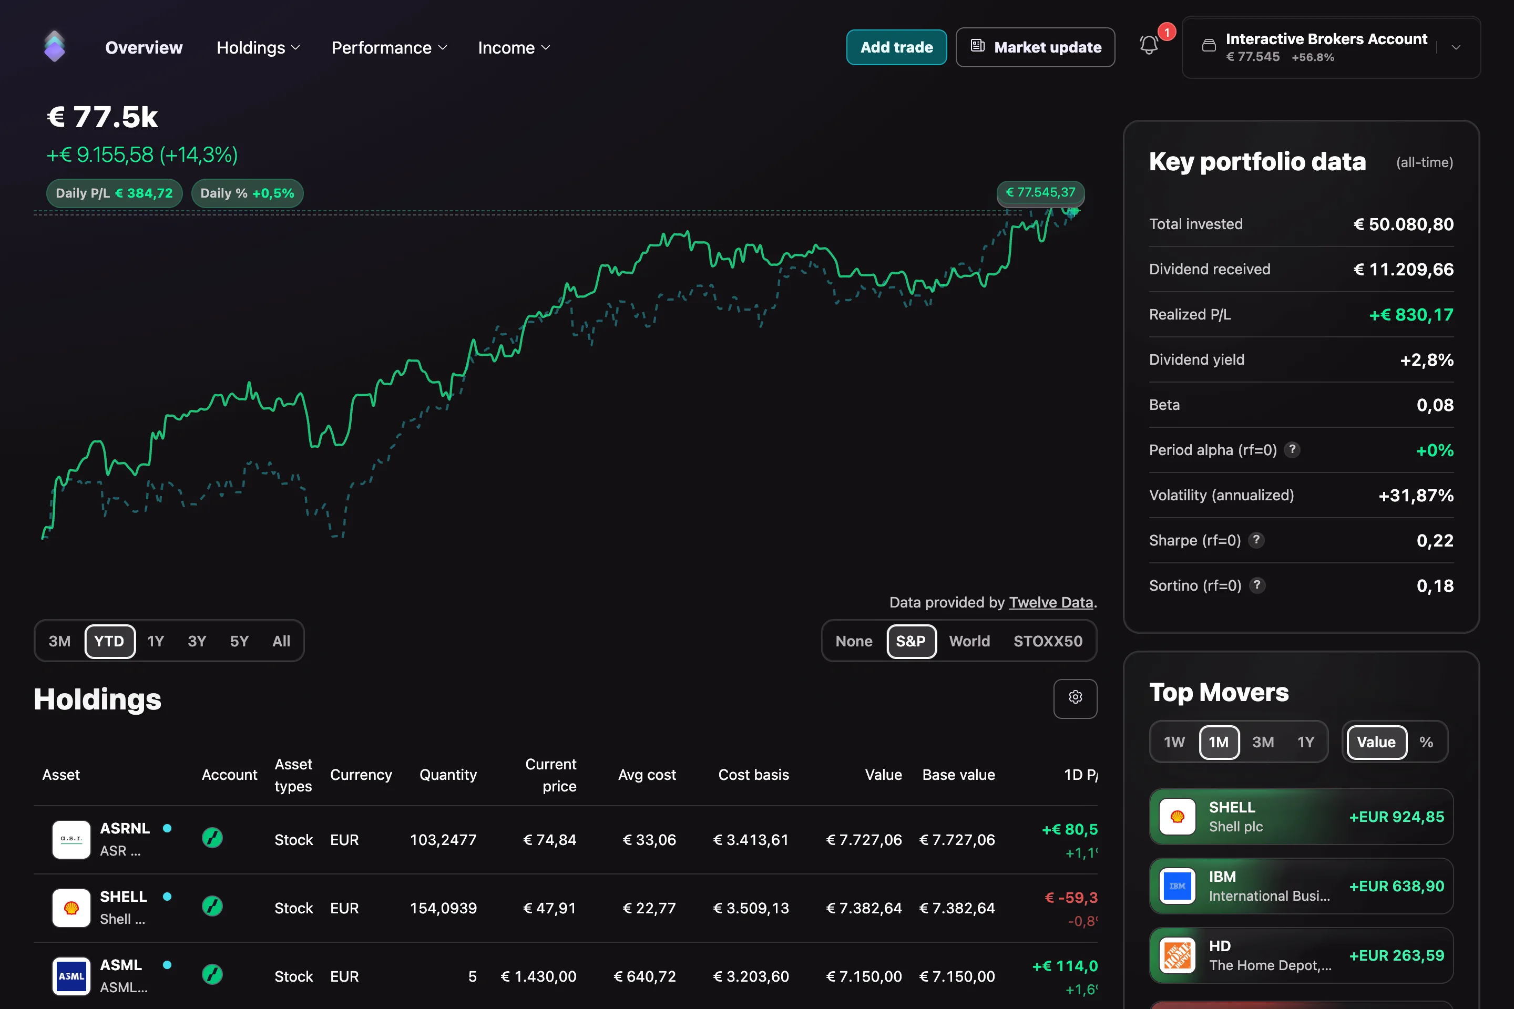
Task: Click the ASRNL company logo
Action: (x=71, y=839)
